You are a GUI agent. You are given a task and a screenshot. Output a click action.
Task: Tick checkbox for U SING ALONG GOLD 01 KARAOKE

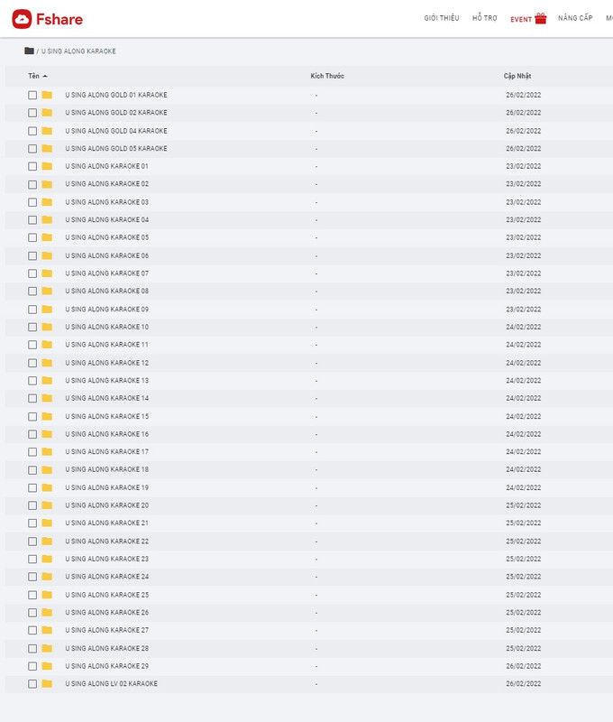pos(32,95)
